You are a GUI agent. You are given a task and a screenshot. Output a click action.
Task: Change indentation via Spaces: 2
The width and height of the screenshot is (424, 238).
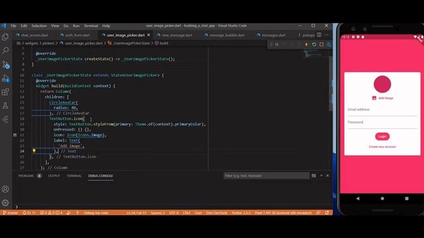pyautogui.click(x=158, y=213)
